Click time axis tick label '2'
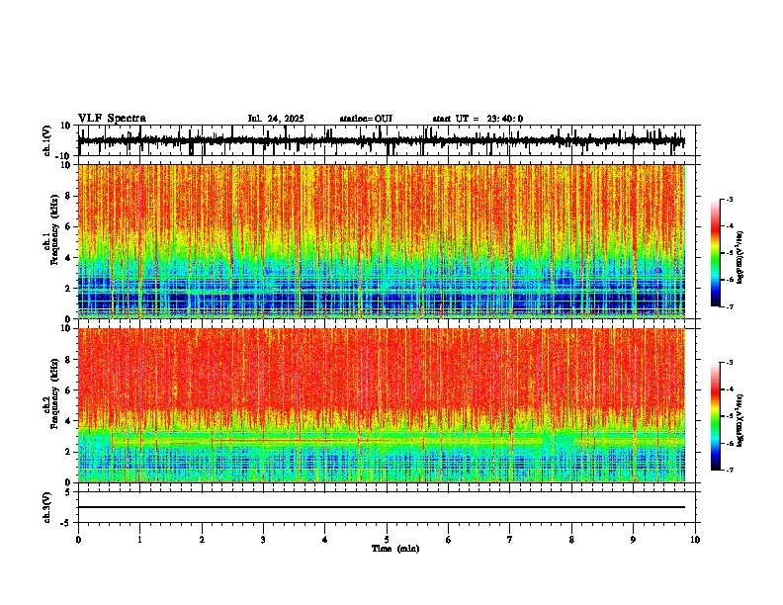The width and height of the screenshot is (783, 605). point(202,539)
